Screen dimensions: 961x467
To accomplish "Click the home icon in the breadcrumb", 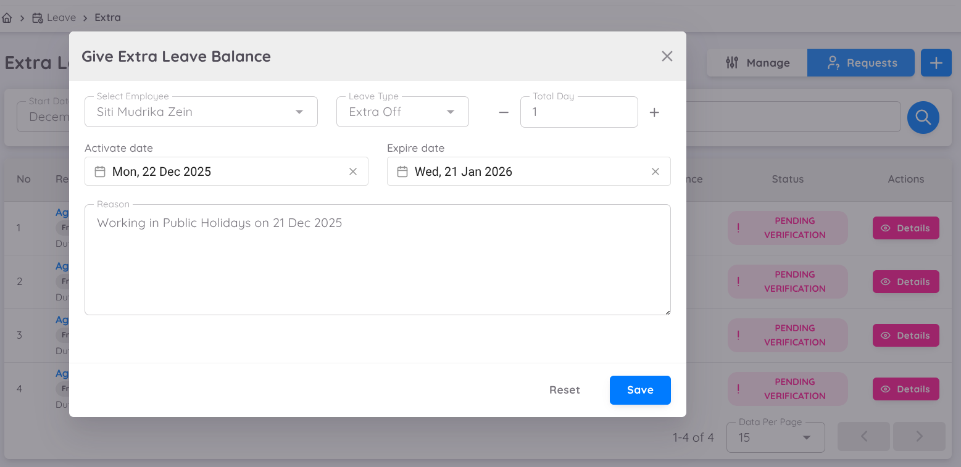I will click(x=7, y=17).
